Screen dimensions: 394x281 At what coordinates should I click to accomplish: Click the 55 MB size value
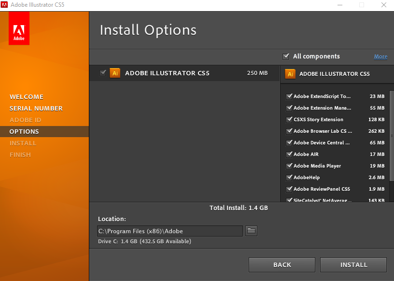point(377,108)
